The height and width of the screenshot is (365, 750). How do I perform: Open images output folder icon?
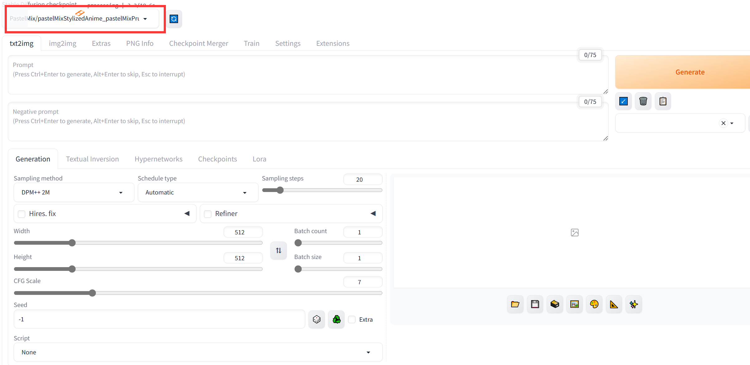click(515, 304)
